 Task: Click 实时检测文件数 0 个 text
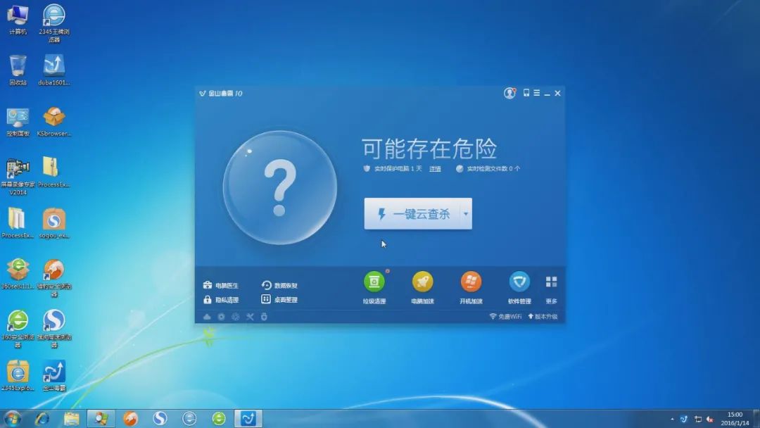tap(493, 169)
